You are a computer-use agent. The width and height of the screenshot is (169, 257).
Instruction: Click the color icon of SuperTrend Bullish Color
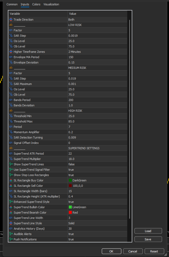(11, 207)
